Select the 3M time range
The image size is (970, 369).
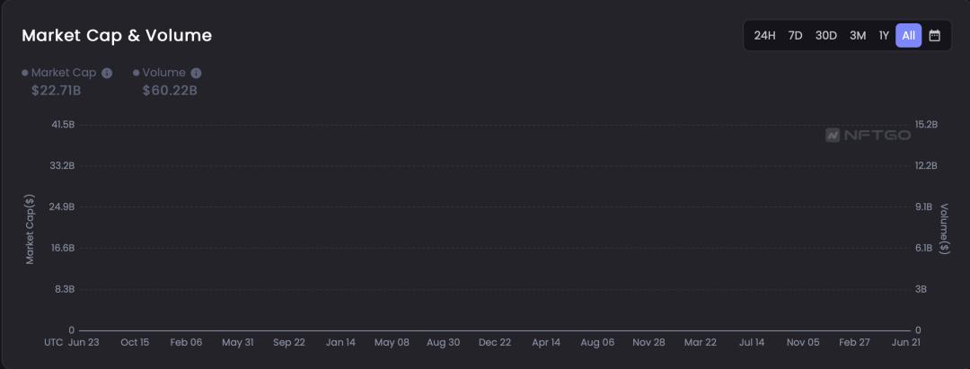[858, 36]
